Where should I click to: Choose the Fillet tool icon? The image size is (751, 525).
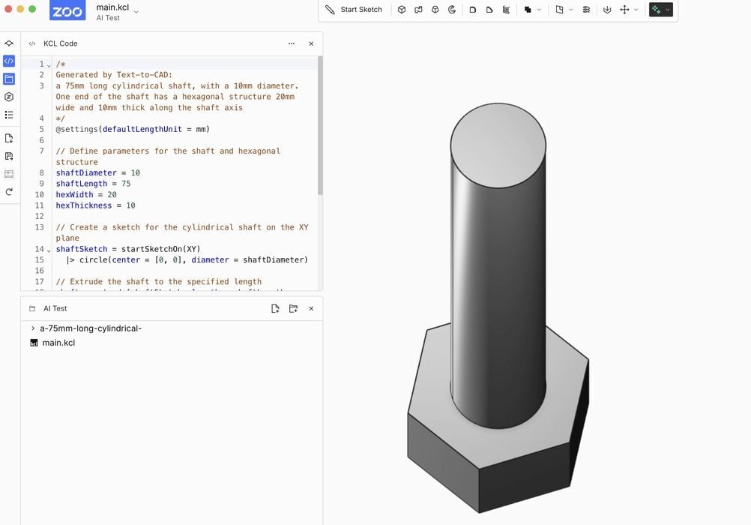point(473,10)
